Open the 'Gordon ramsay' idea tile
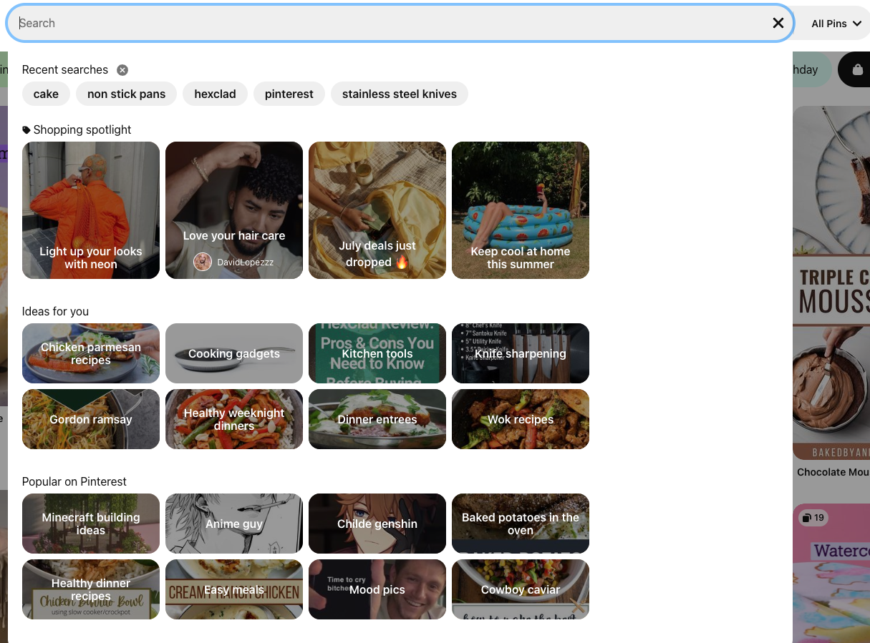 (x=91, y=419)
